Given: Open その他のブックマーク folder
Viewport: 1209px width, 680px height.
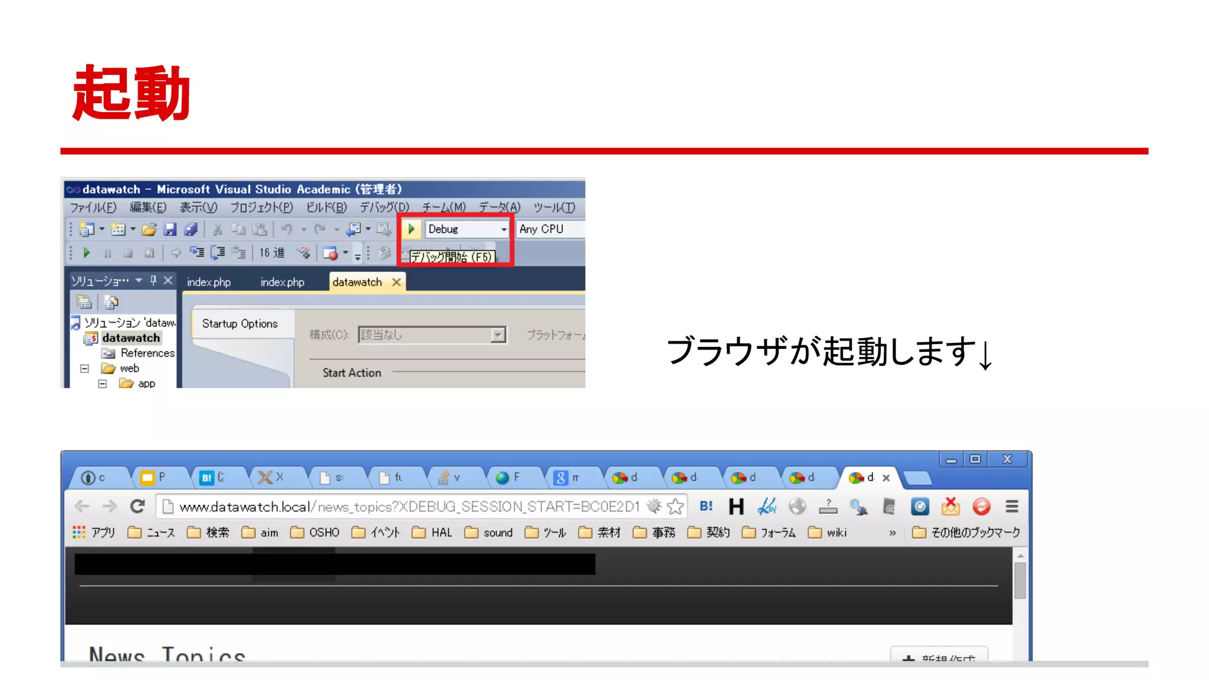Looking at the screenshot, I should [x=966, y=532].
